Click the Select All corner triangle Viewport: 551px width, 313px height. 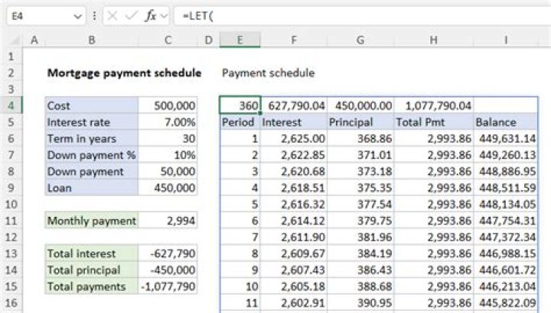point(14,40)
